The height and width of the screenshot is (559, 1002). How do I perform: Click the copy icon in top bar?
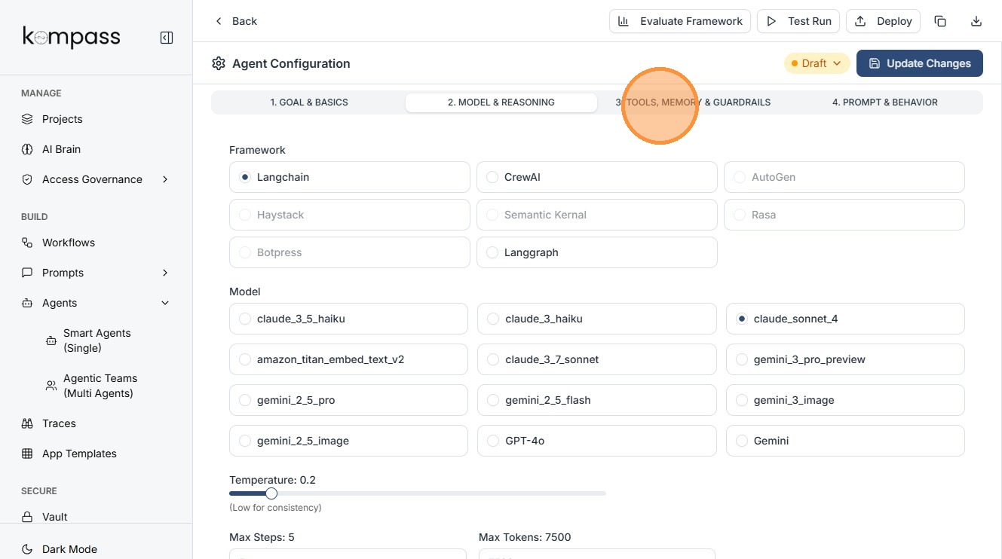point(940,21)
